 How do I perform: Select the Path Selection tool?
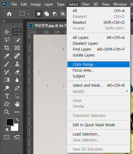(17, 96)
